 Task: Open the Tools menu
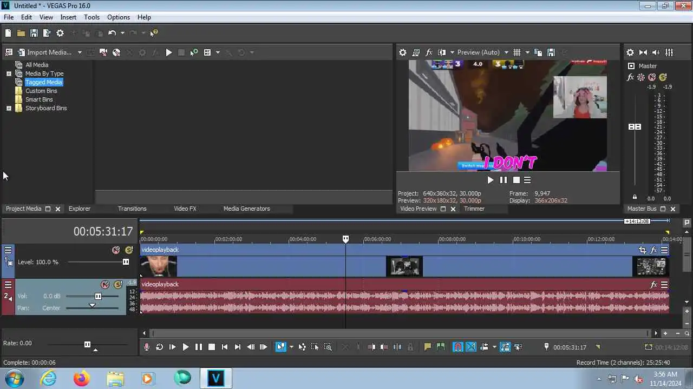(91, 17)
